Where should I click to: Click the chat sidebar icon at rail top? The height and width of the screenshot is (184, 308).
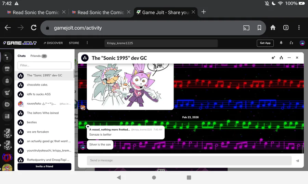point(7,57)
